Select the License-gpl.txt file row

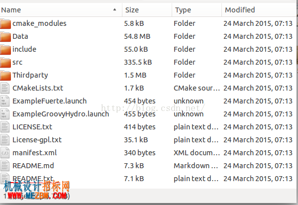148,140
